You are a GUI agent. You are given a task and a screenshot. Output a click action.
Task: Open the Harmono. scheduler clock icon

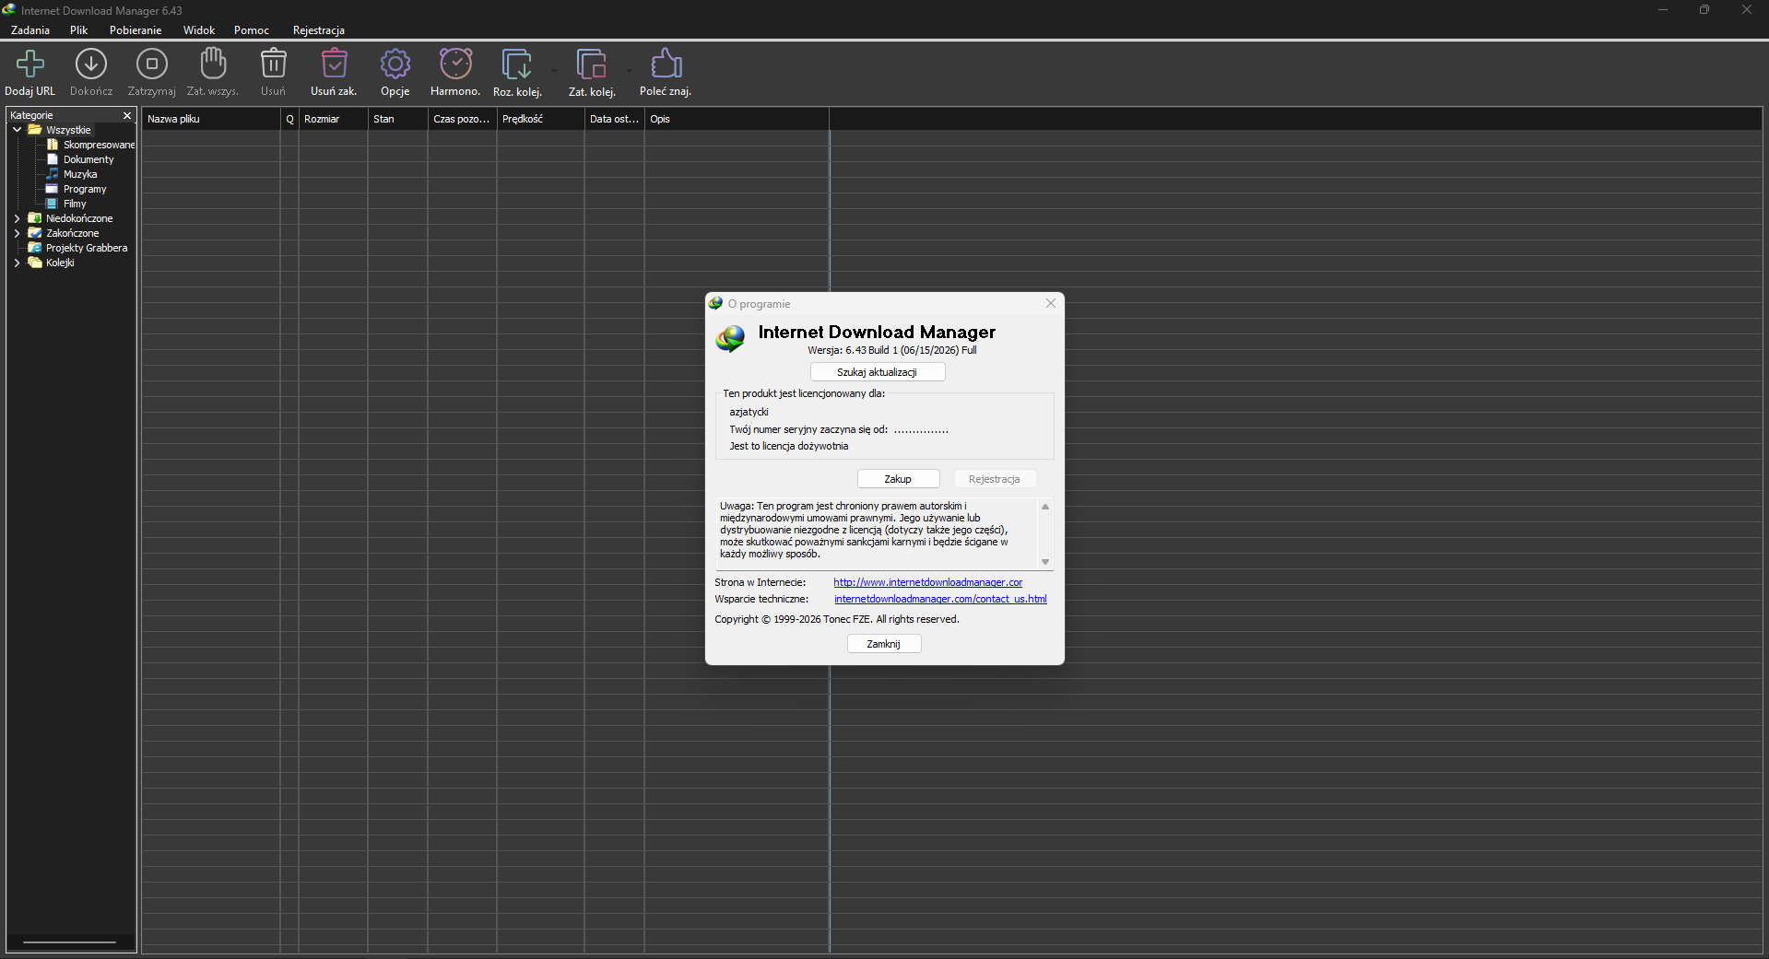pyautogui.click(x=455, y=63)
